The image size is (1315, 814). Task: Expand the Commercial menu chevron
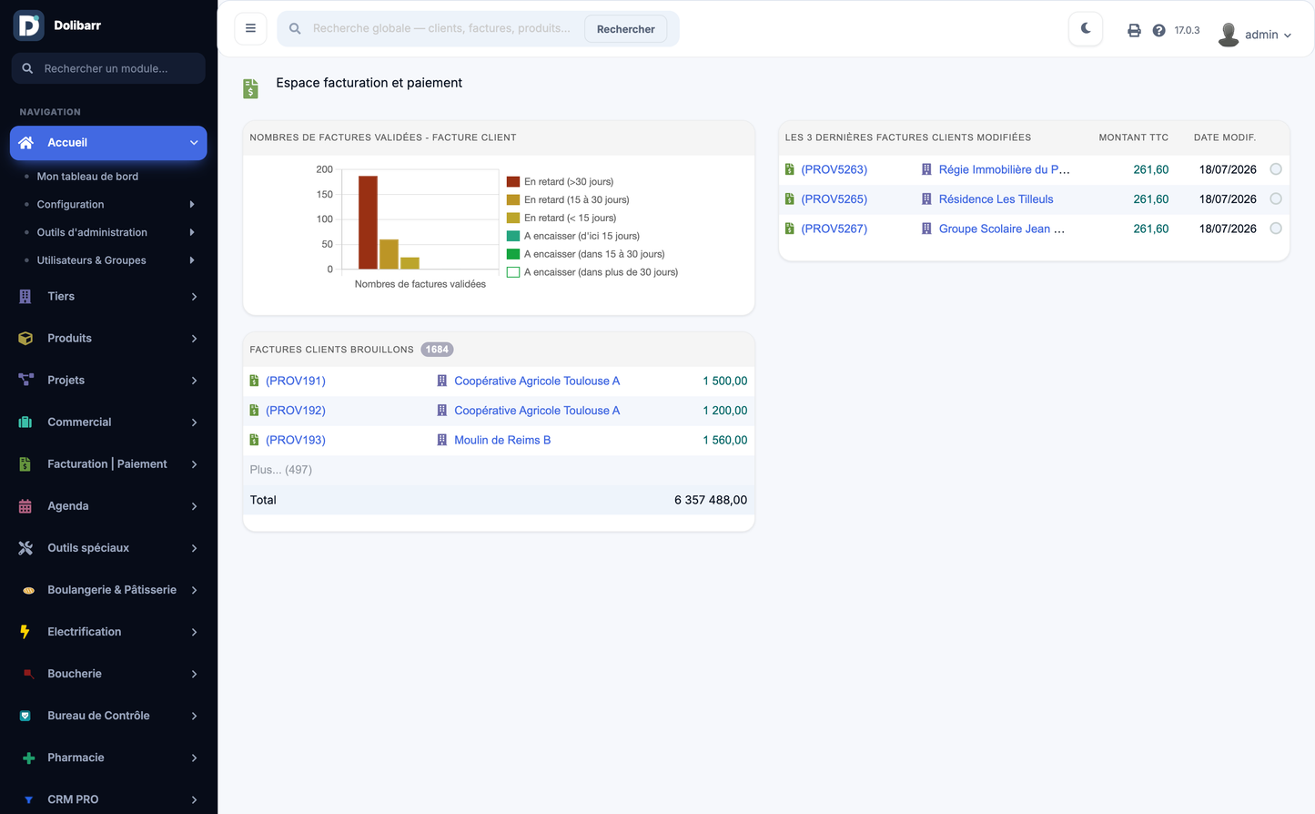pos(194,422)
